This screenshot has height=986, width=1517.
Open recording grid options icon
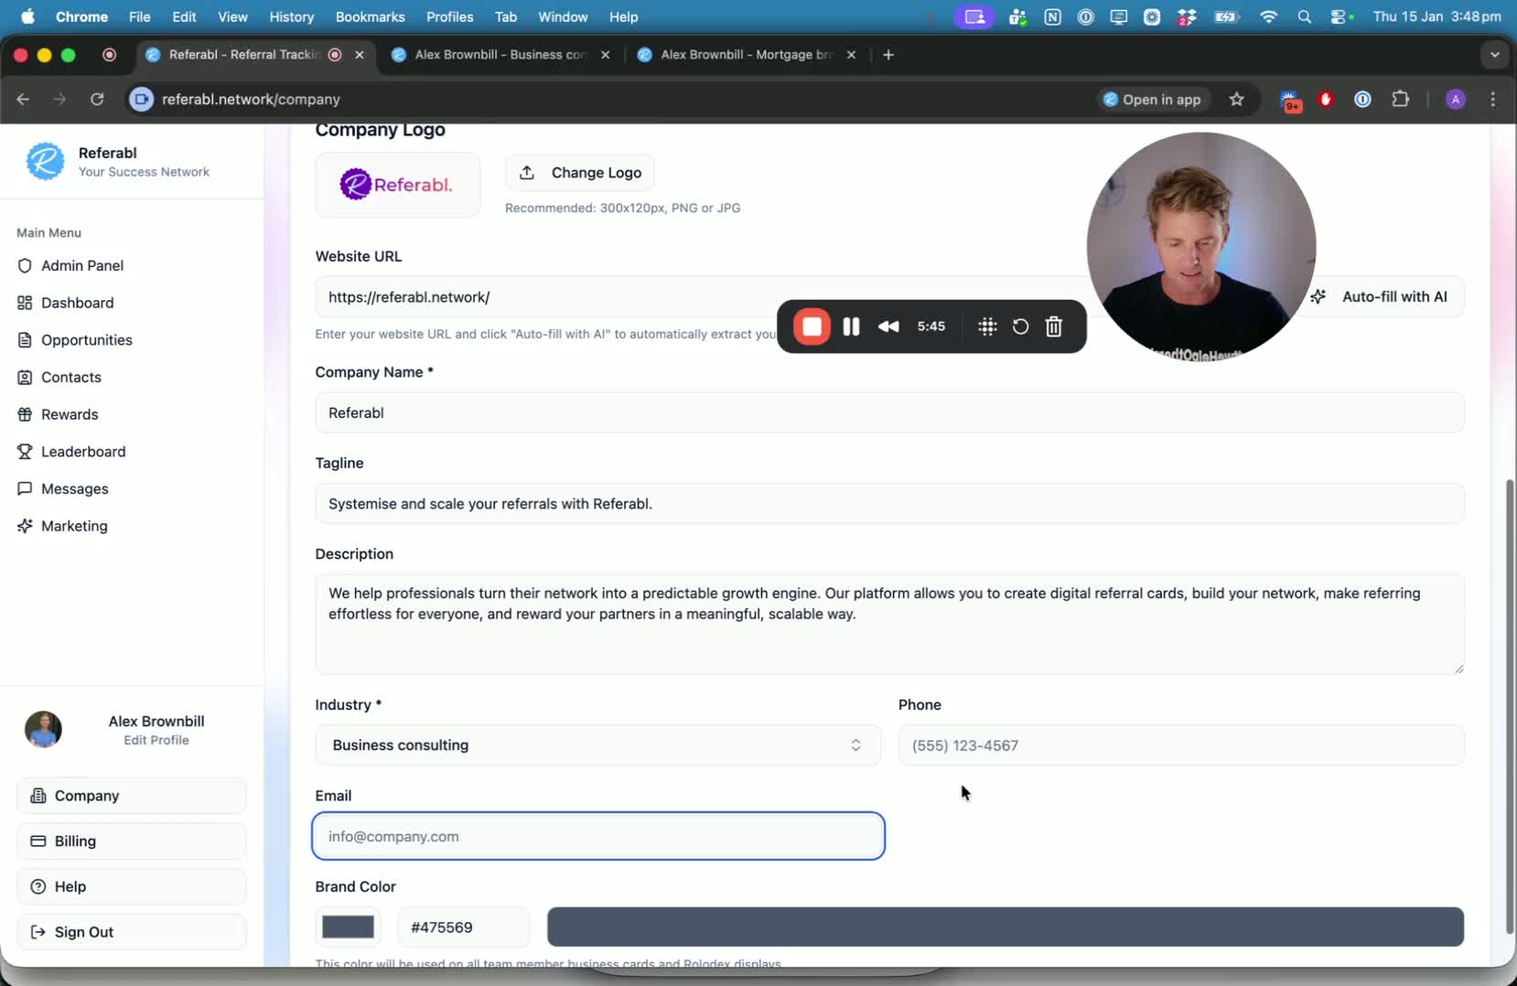click(x=987, y=327)
